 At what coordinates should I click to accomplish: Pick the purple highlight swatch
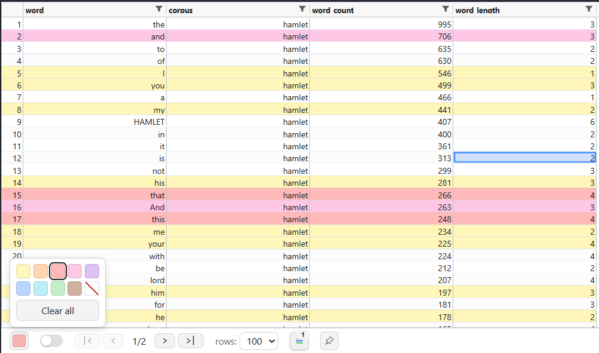tap(92, 271)
